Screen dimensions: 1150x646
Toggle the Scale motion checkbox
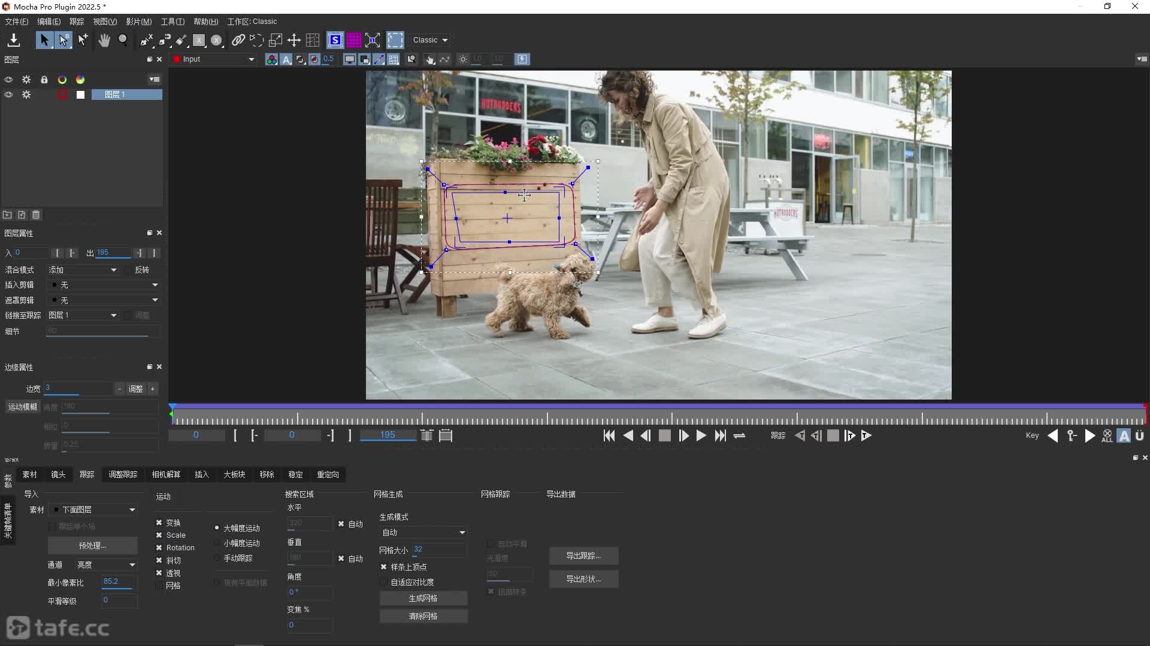159,535
